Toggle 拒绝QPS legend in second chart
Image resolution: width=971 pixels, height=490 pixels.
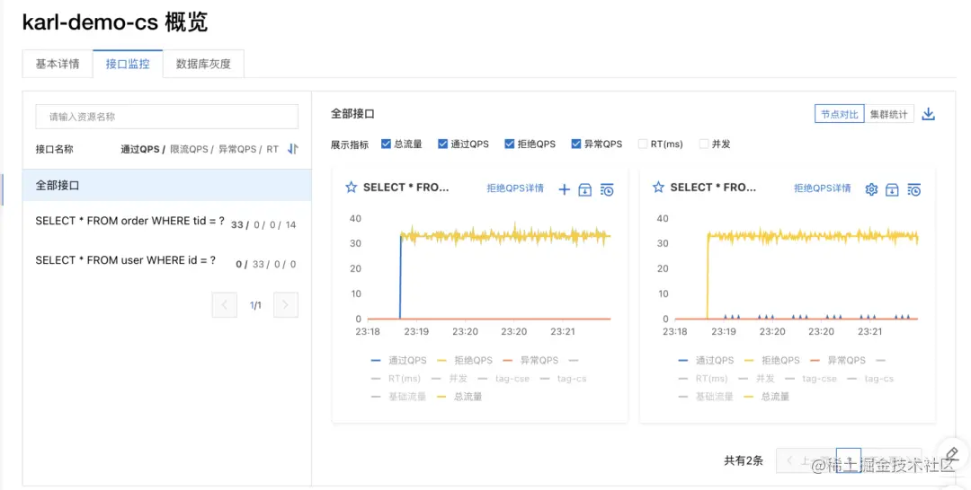click(772, 360)
